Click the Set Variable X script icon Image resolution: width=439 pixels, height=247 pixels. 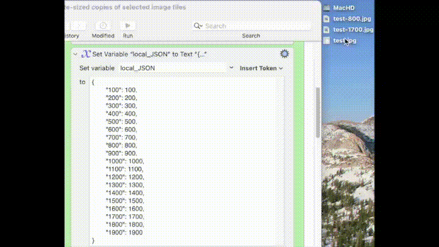tap(86, 54)
